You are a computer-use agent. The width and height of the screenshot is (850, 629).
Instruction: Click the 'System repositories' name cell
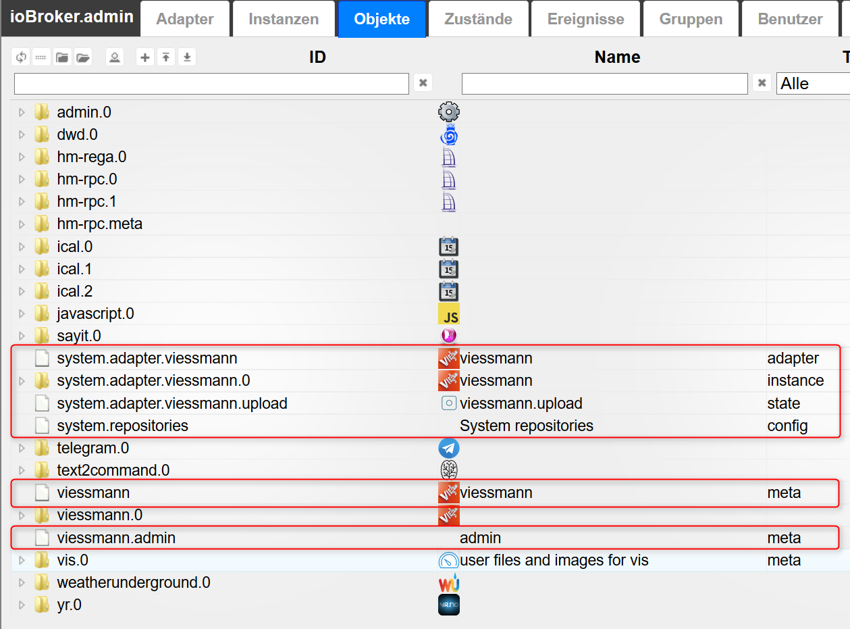click(527, 426)
